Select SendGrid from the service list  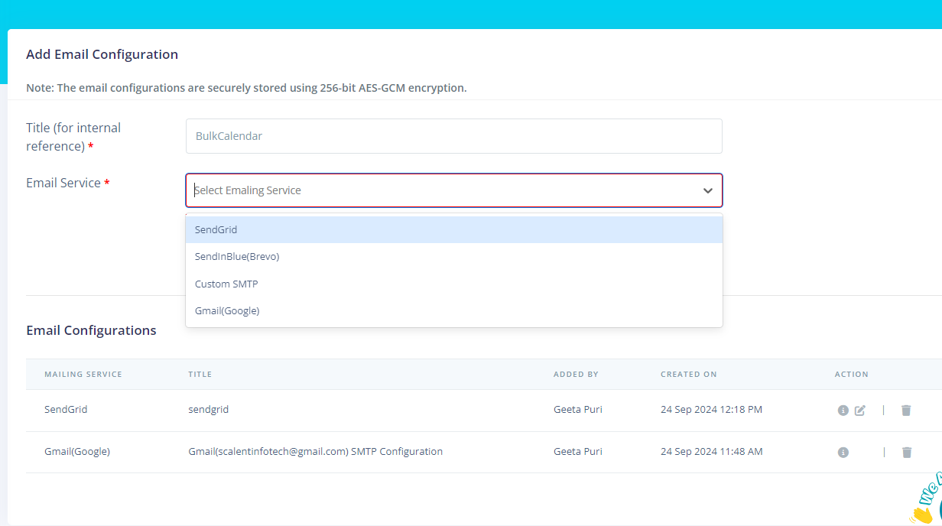coord(216,229)
